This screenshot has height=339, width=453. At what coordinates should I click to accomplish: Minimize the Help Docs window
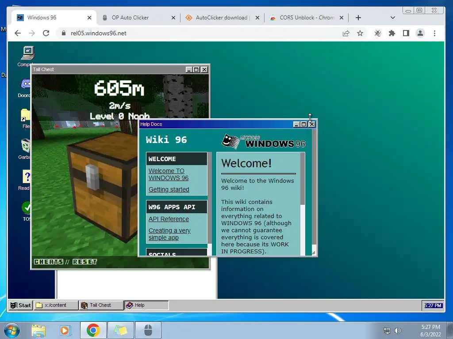pos(296,124)
